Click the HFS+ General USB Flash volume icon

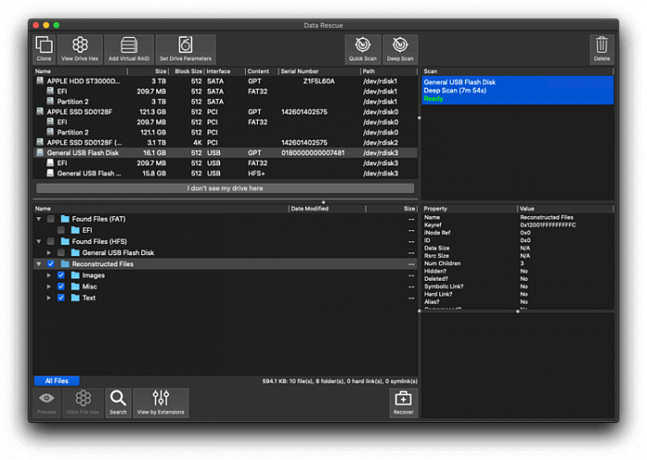(50, 173)
